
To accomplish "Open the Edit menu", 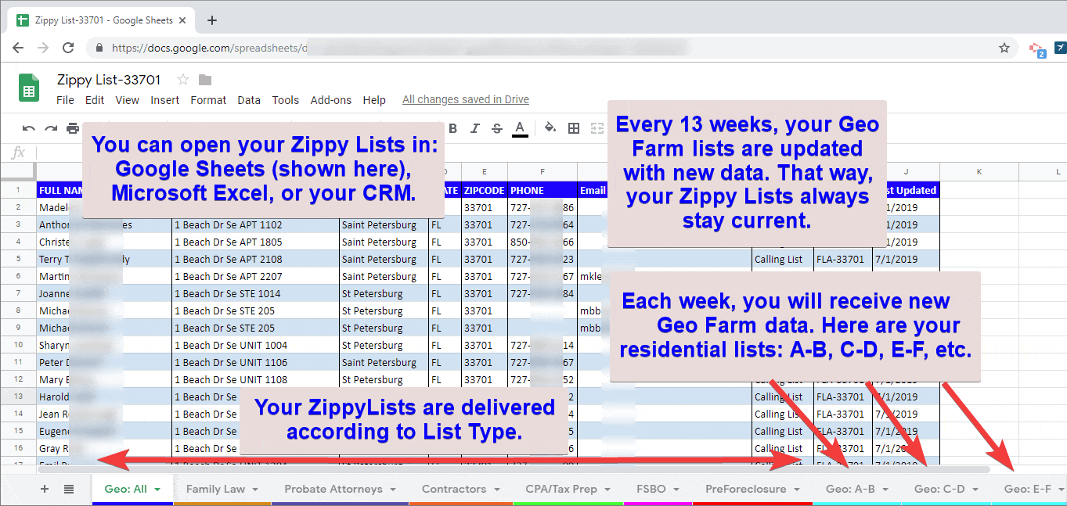I will click(x=95, y=100).
